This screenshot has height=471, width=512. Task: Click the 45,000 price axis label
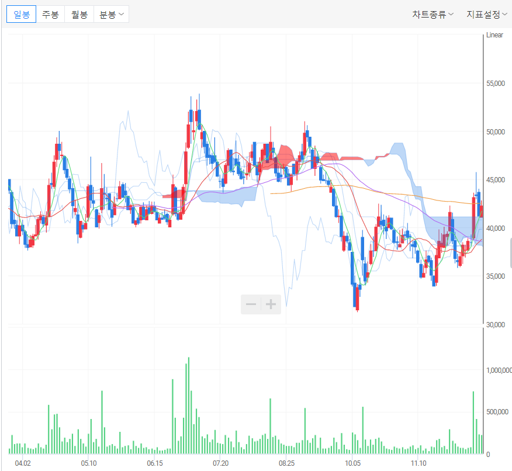point(496,180)
